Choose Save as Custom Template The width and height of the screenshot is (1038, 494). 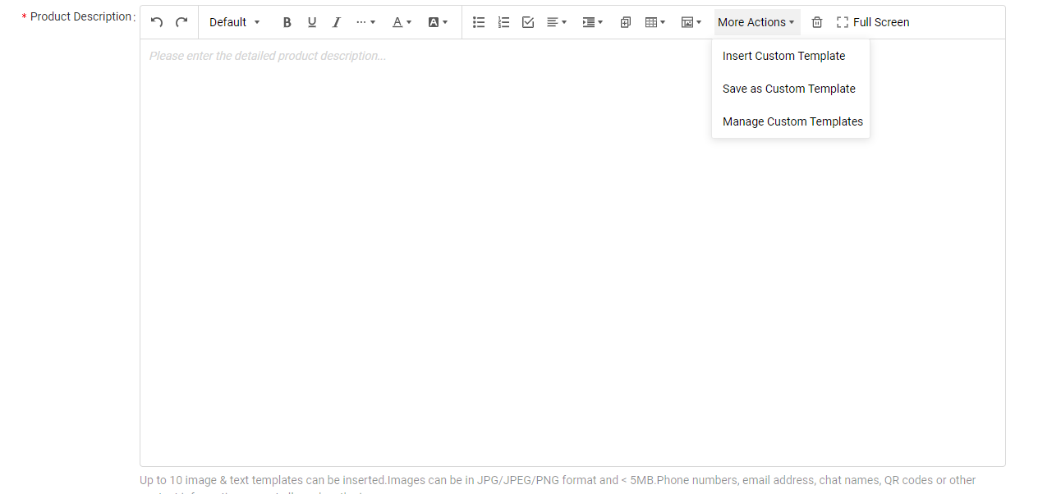[788, 89]
